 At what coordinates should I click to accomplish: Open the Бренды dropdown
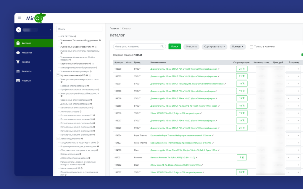(238, 47)
